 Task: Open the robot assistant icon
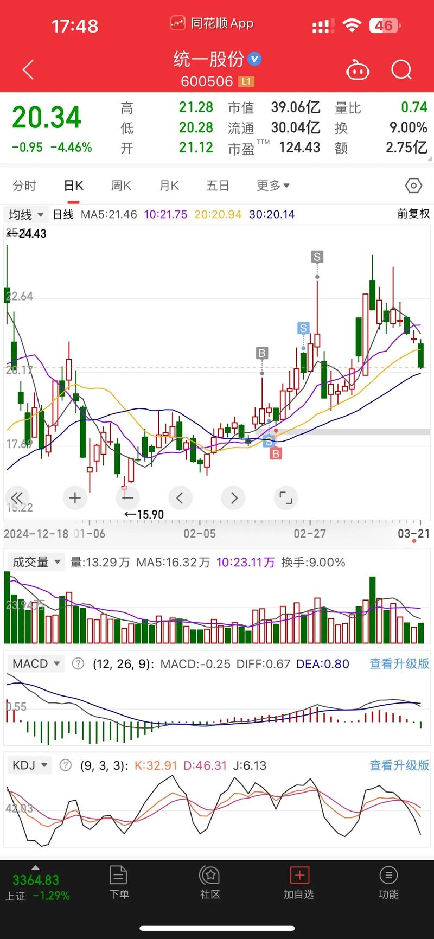pos(358,71)
